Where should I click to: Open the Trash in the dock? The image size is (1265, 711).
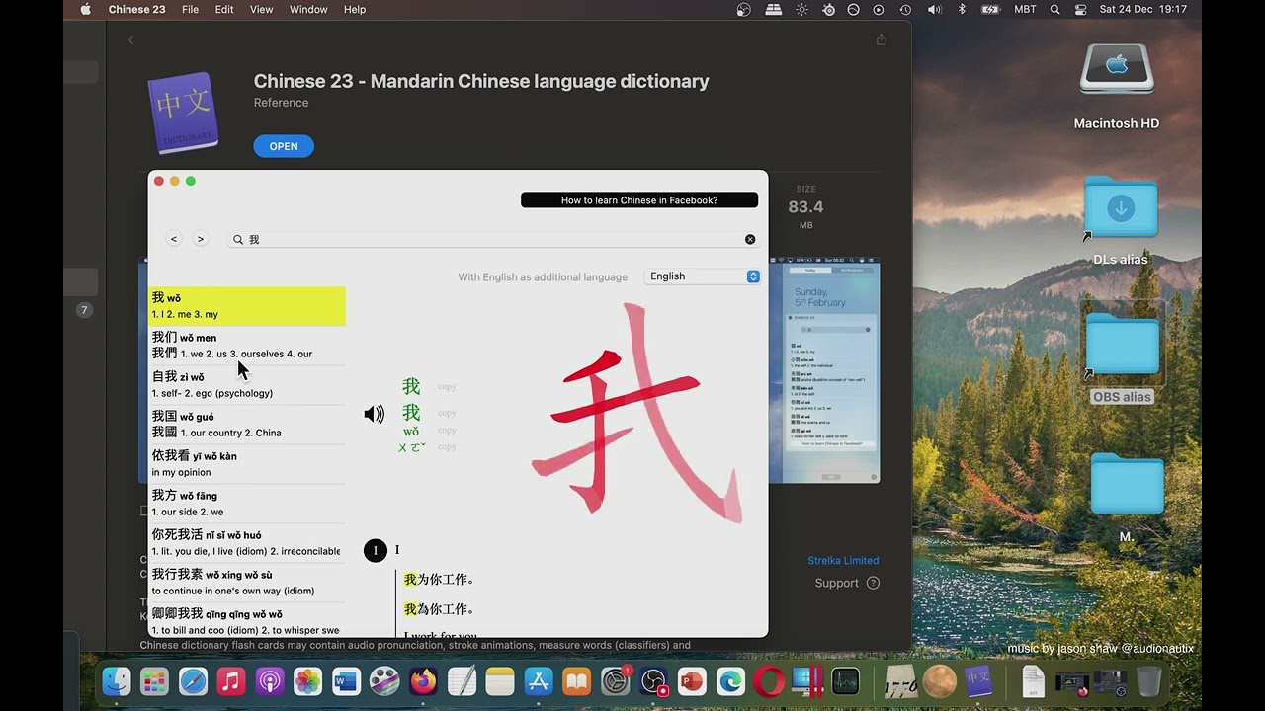point(1149,681)
